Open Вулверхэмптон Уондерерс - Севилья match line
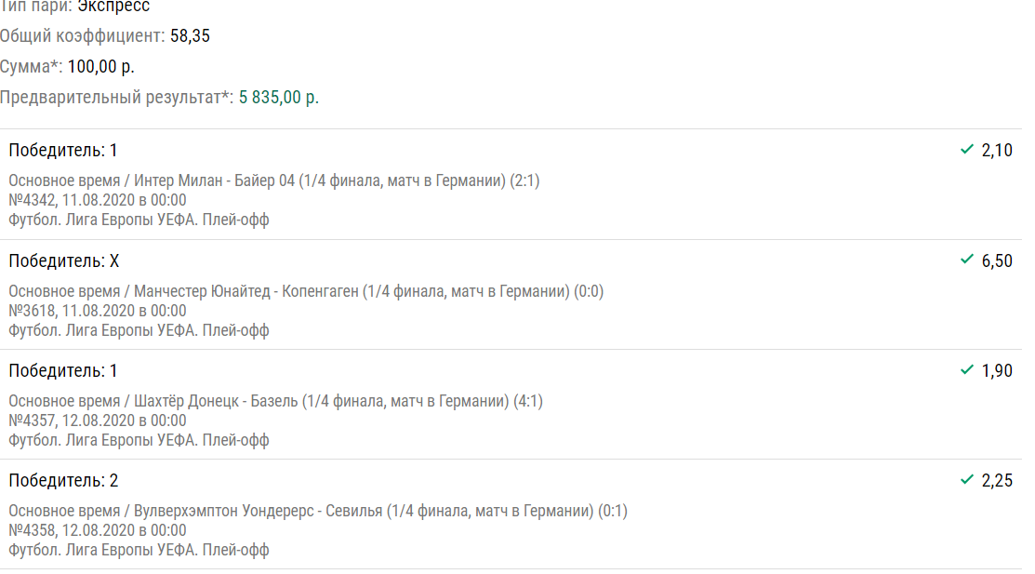 pos(318,511)
